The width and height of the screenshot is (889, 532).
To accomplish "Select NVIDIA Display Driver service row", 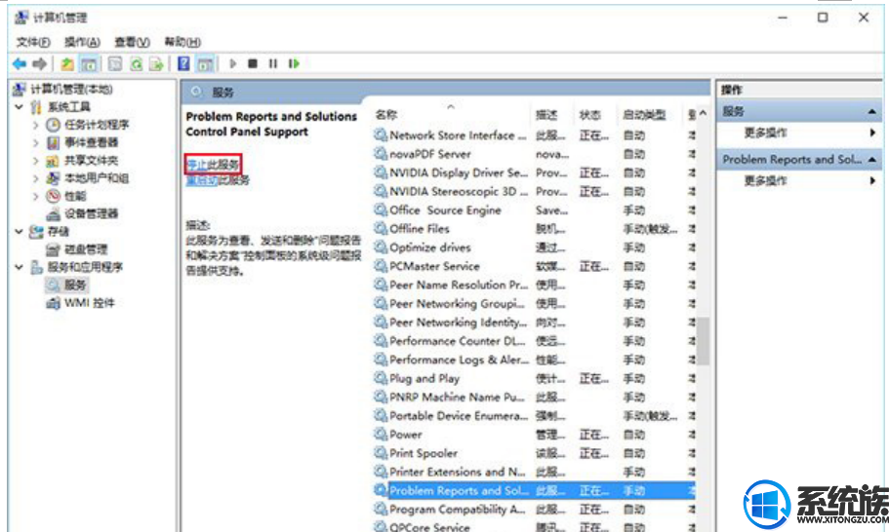I will pos(534,172).
